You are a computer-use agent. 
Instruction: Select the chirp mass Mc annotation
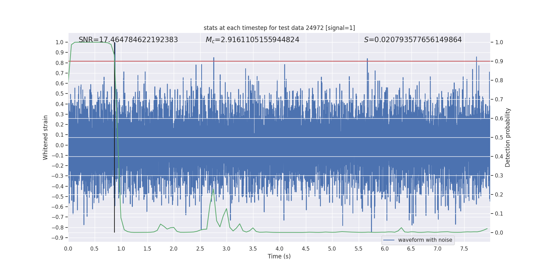(x=252, y=40)
